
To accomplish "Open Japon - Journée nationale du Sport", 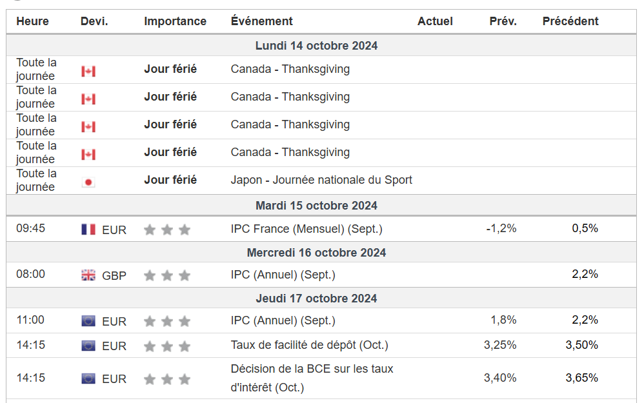I will 321,180.
